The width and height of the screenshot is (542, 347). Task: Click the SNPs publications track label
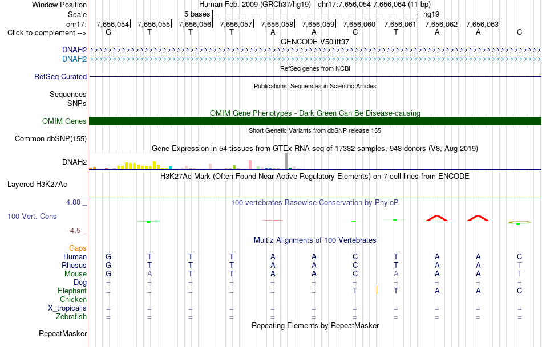point(77,103)
